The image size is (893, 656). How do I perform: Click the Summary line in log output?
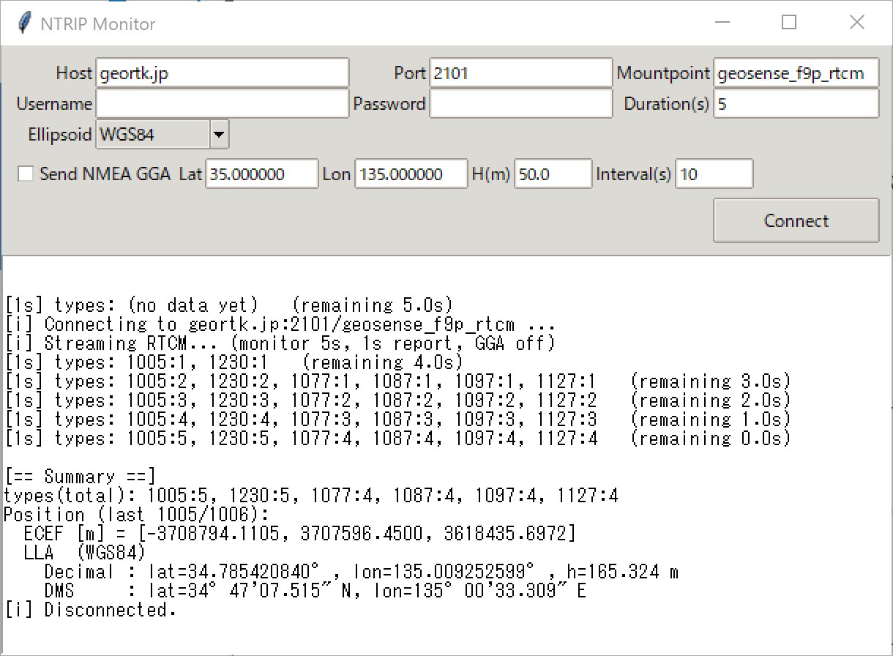click(x=81, y=477)
